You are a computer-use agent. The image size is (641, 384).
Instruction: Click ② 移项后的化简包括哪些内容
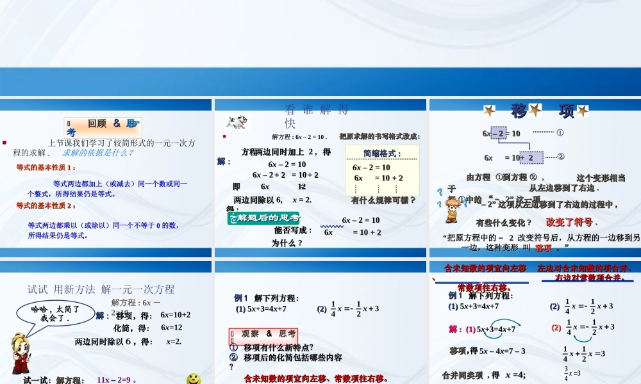tap(286, 358)
